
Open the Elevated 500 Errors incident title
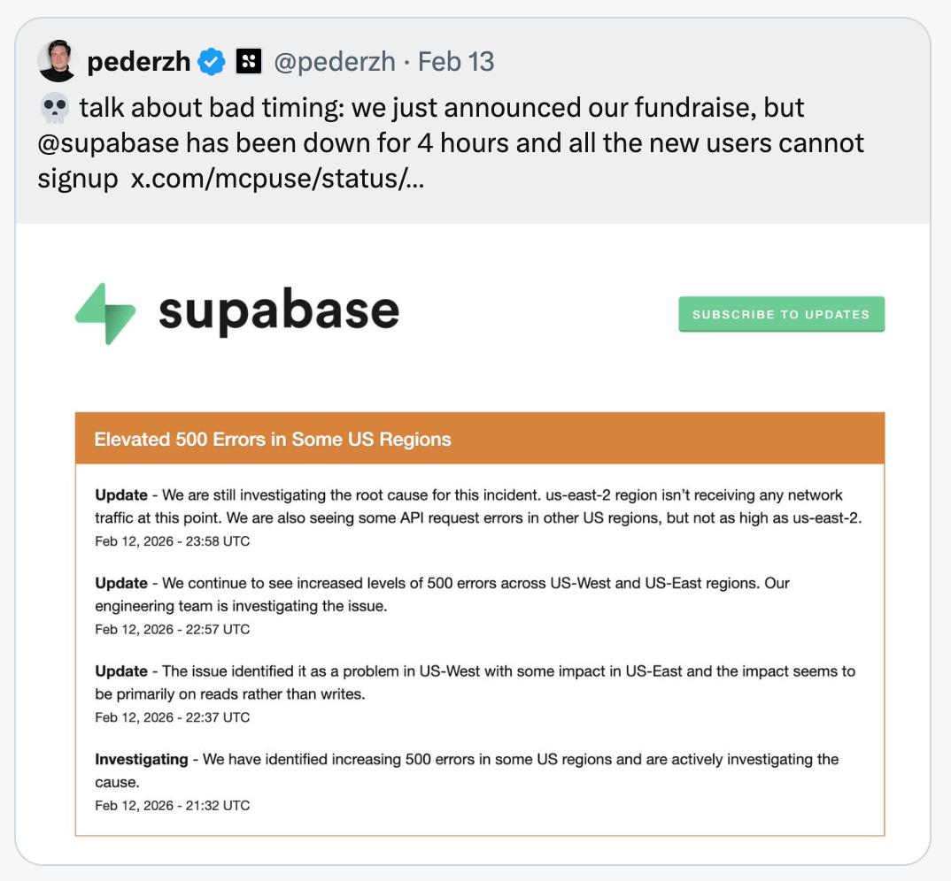point(273,439)
